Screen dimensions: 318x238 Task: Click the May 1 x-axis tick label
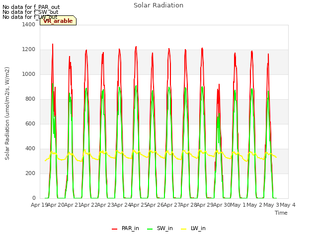(238, 205)
